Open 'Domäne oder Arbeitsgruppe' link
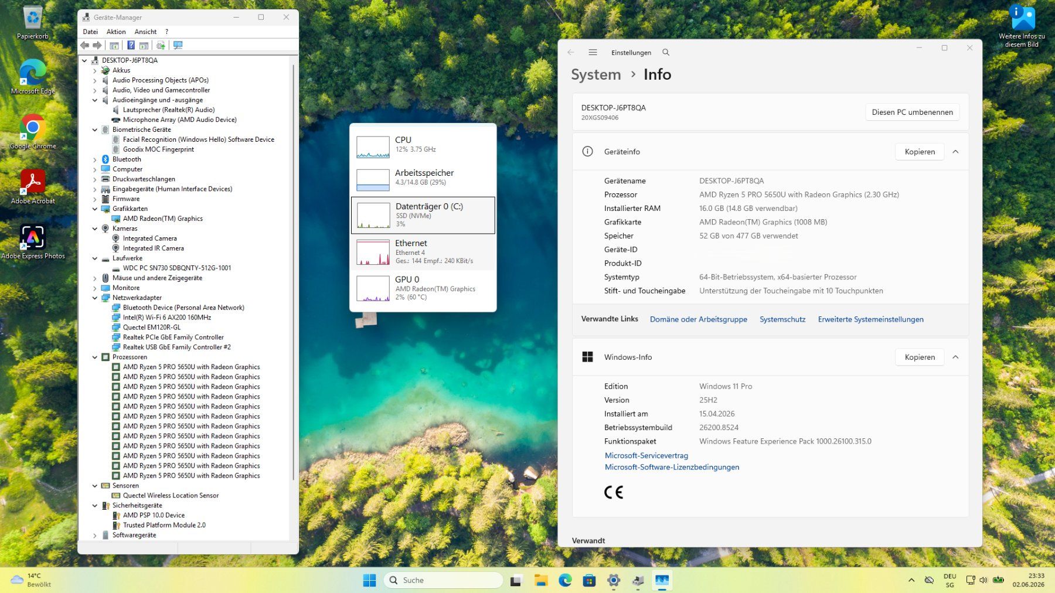Image resolution: width=1055 pixels, height=593 pixels. 698,319
